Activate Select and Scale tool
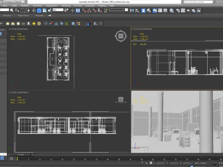This screenshot has height=167, width=223. click(45, 10)
